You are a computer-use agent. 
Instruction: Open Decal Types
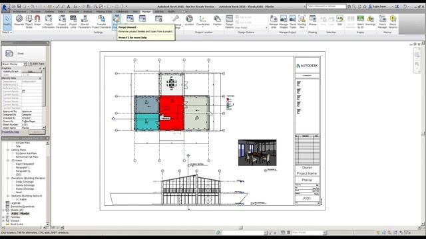[293, 21]
